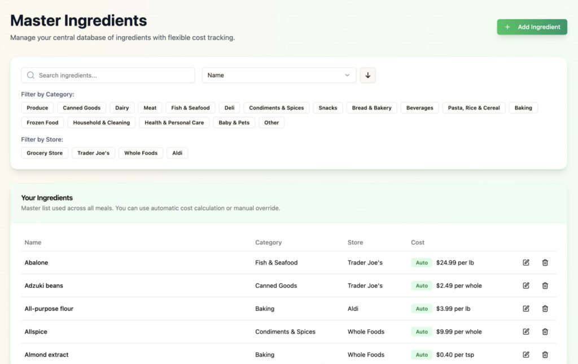Remove Almond extract using trash icon

coord(545,355)
